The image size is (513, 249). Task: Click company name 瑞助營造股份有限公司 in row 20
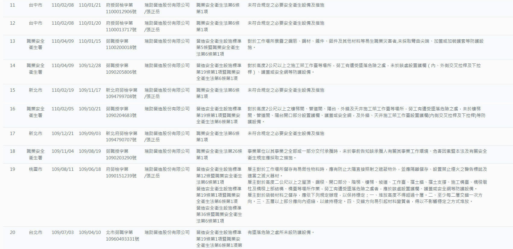tap(167, 232)
